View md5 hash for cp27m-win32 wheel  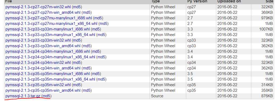tap(77, 7)
